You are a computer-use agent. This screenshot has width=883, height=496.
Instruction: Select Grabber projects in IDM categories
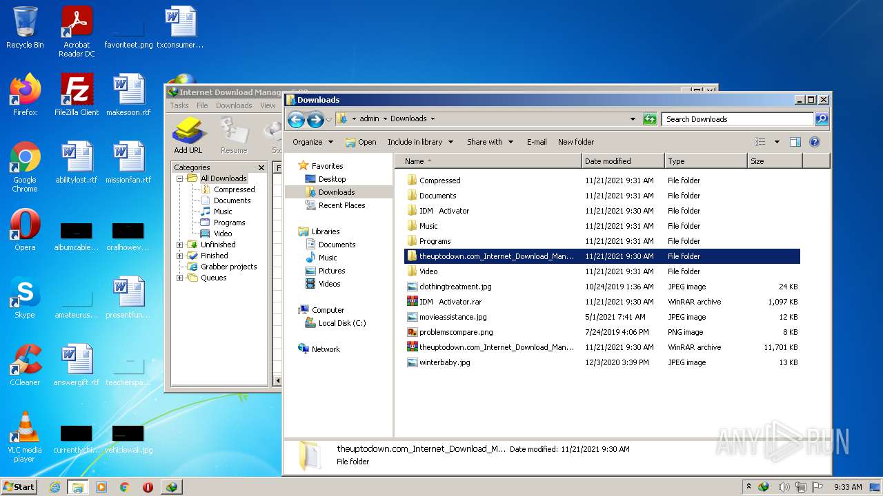coord(228,267)
